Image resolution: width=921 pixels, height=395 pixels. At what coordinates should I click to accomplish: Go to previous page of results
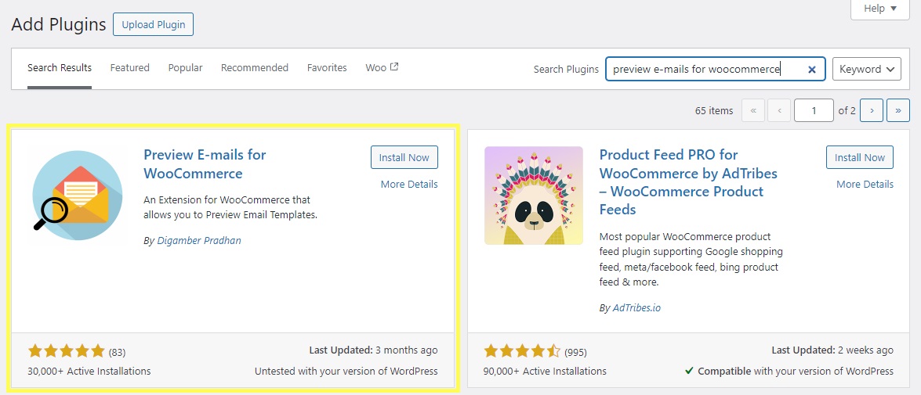click(779, 110)
